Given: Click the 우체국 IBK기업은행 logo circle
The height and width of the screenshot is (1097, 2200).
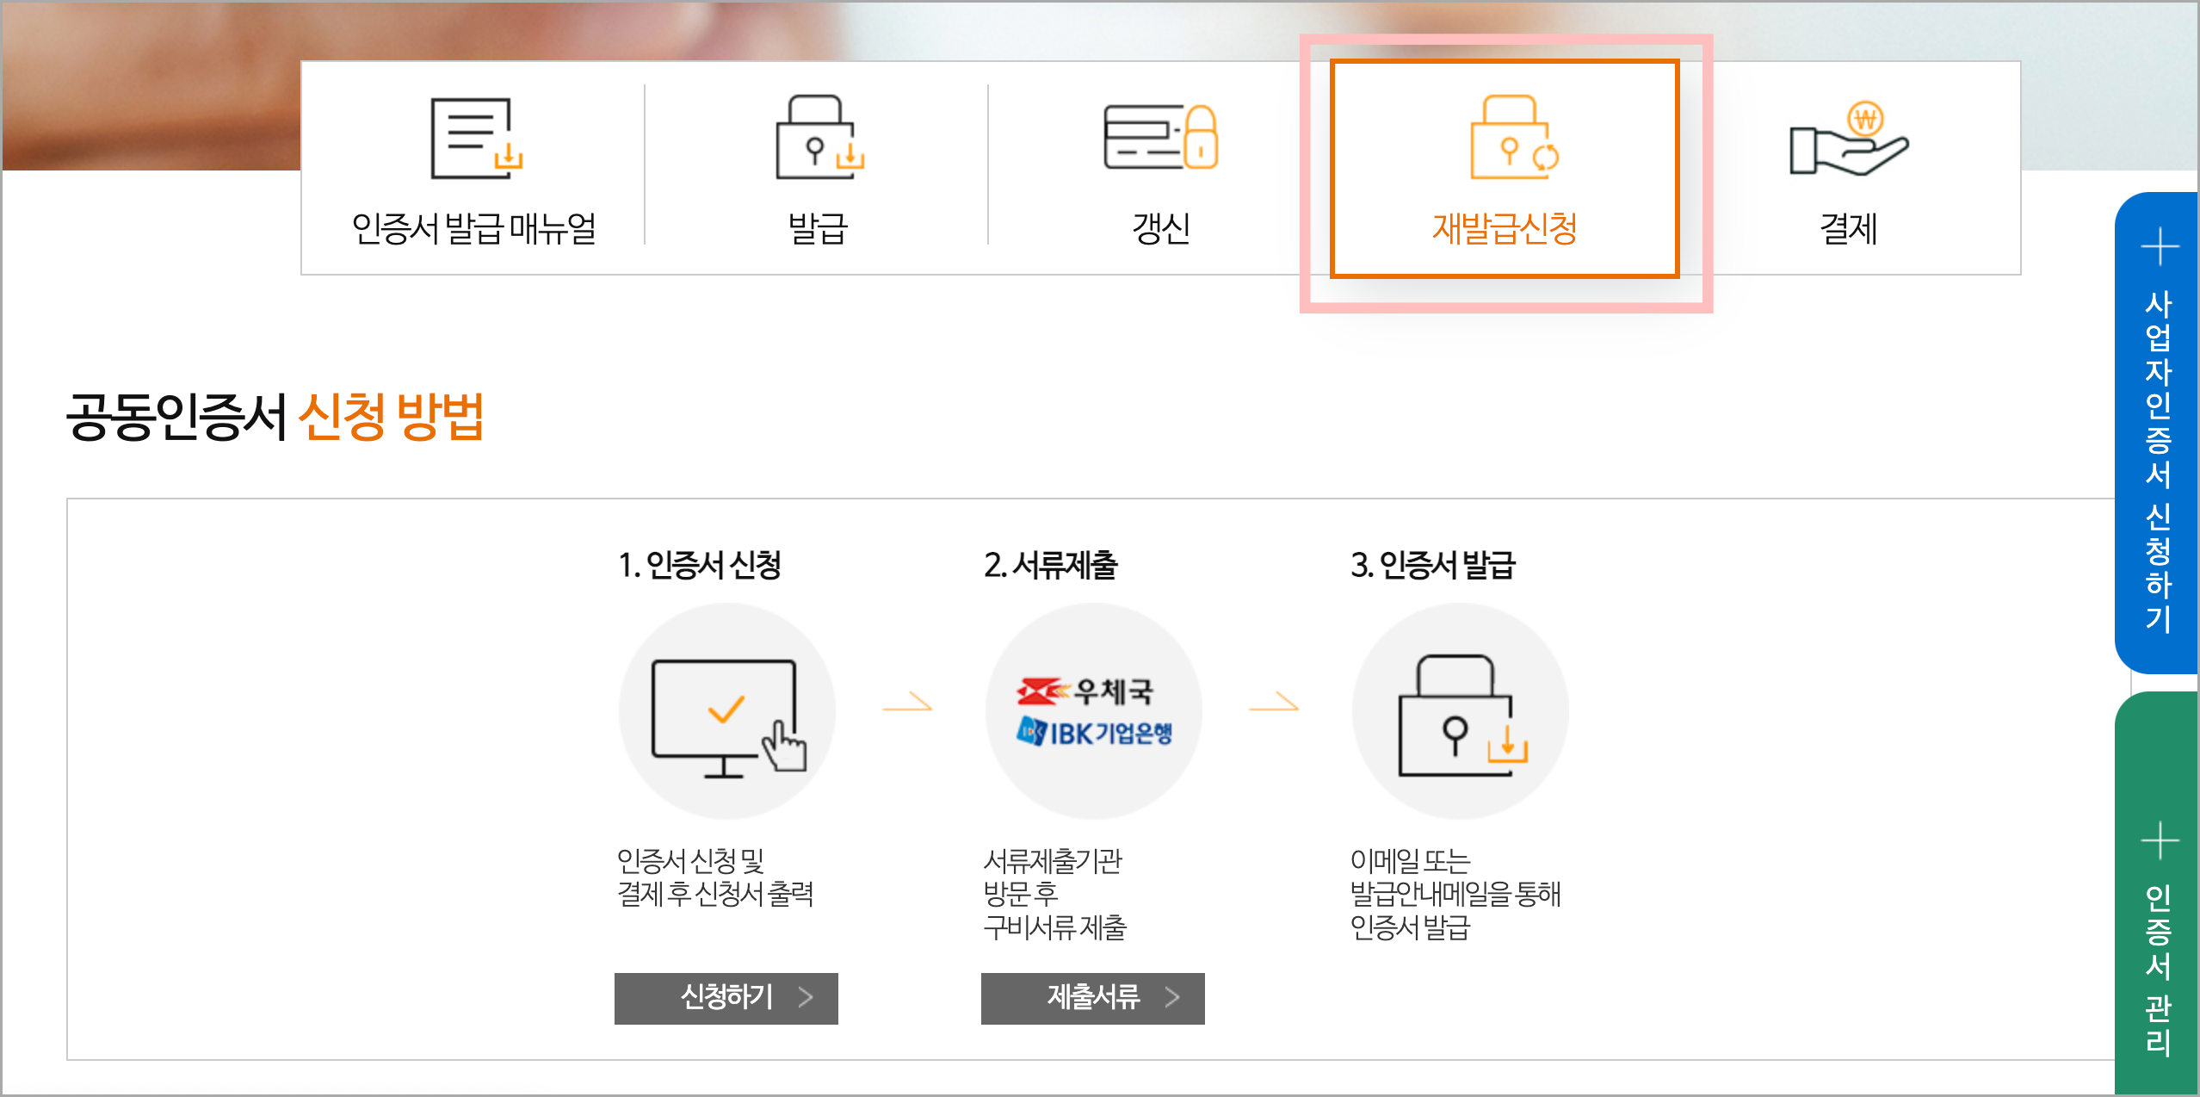Looking at the screenshot, I should pos(1093,712).
